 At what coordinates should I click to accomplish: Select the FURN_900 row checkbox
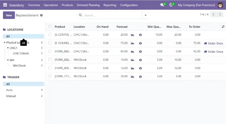coord(50,68)
